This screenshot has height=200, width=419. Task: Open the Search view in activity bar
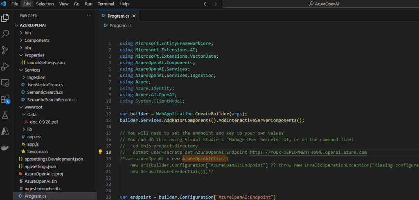pyautogui.click(x=5, y=34)
